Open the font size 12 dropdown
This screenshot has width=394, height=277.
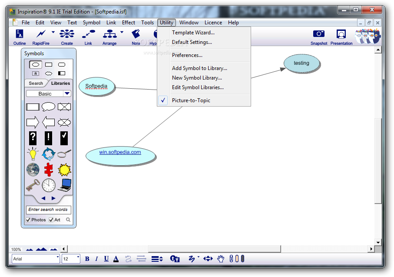click(78, 257)
